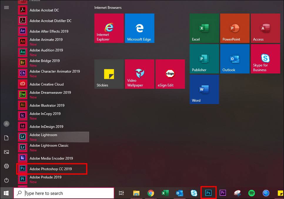Screen dimensions: 284x199
Task: Open the Microsoft Edge tile
Action: pyautogui.click(x=140, y=28)
